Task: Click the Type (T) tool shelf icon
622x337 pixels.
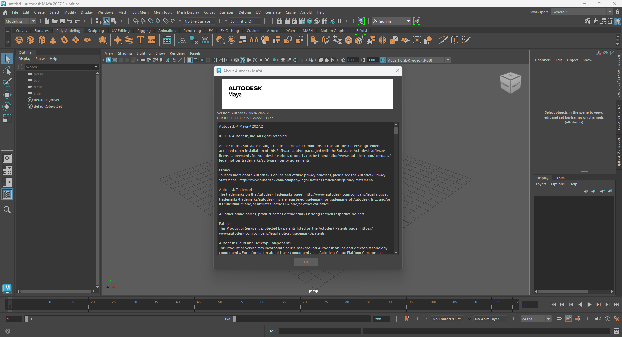Action: (140, 40)
